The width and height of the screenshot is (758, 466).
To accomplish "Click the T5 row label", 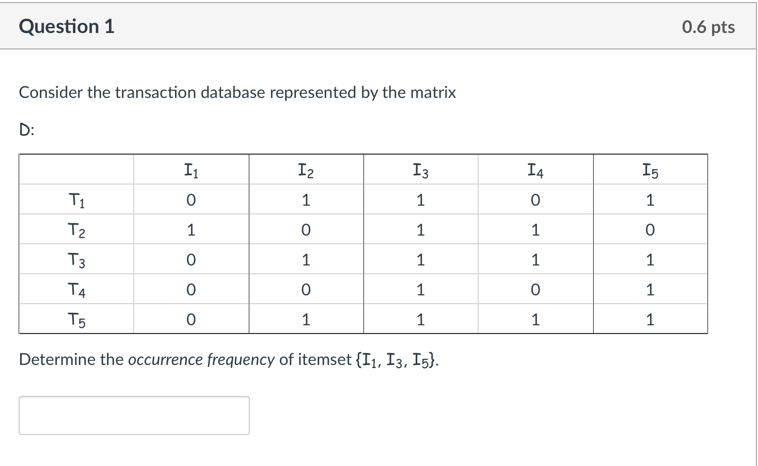I will pos(76,319).
